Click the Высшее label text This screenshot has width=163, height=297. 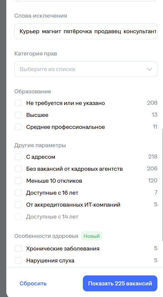click(x=37, y=115)
